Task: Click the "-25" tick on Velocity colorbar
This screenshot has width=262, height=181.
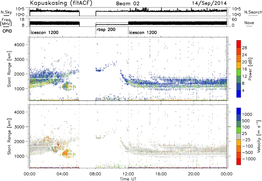Action: pos(246,140)
